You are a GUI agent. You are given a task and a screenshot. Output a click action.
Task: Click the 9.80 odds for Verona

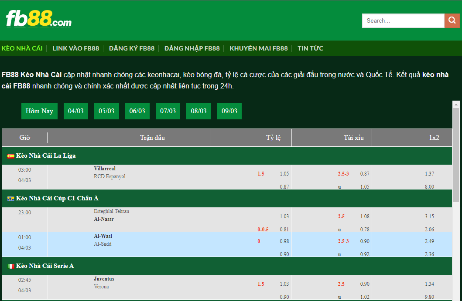[x=429, y=297]
